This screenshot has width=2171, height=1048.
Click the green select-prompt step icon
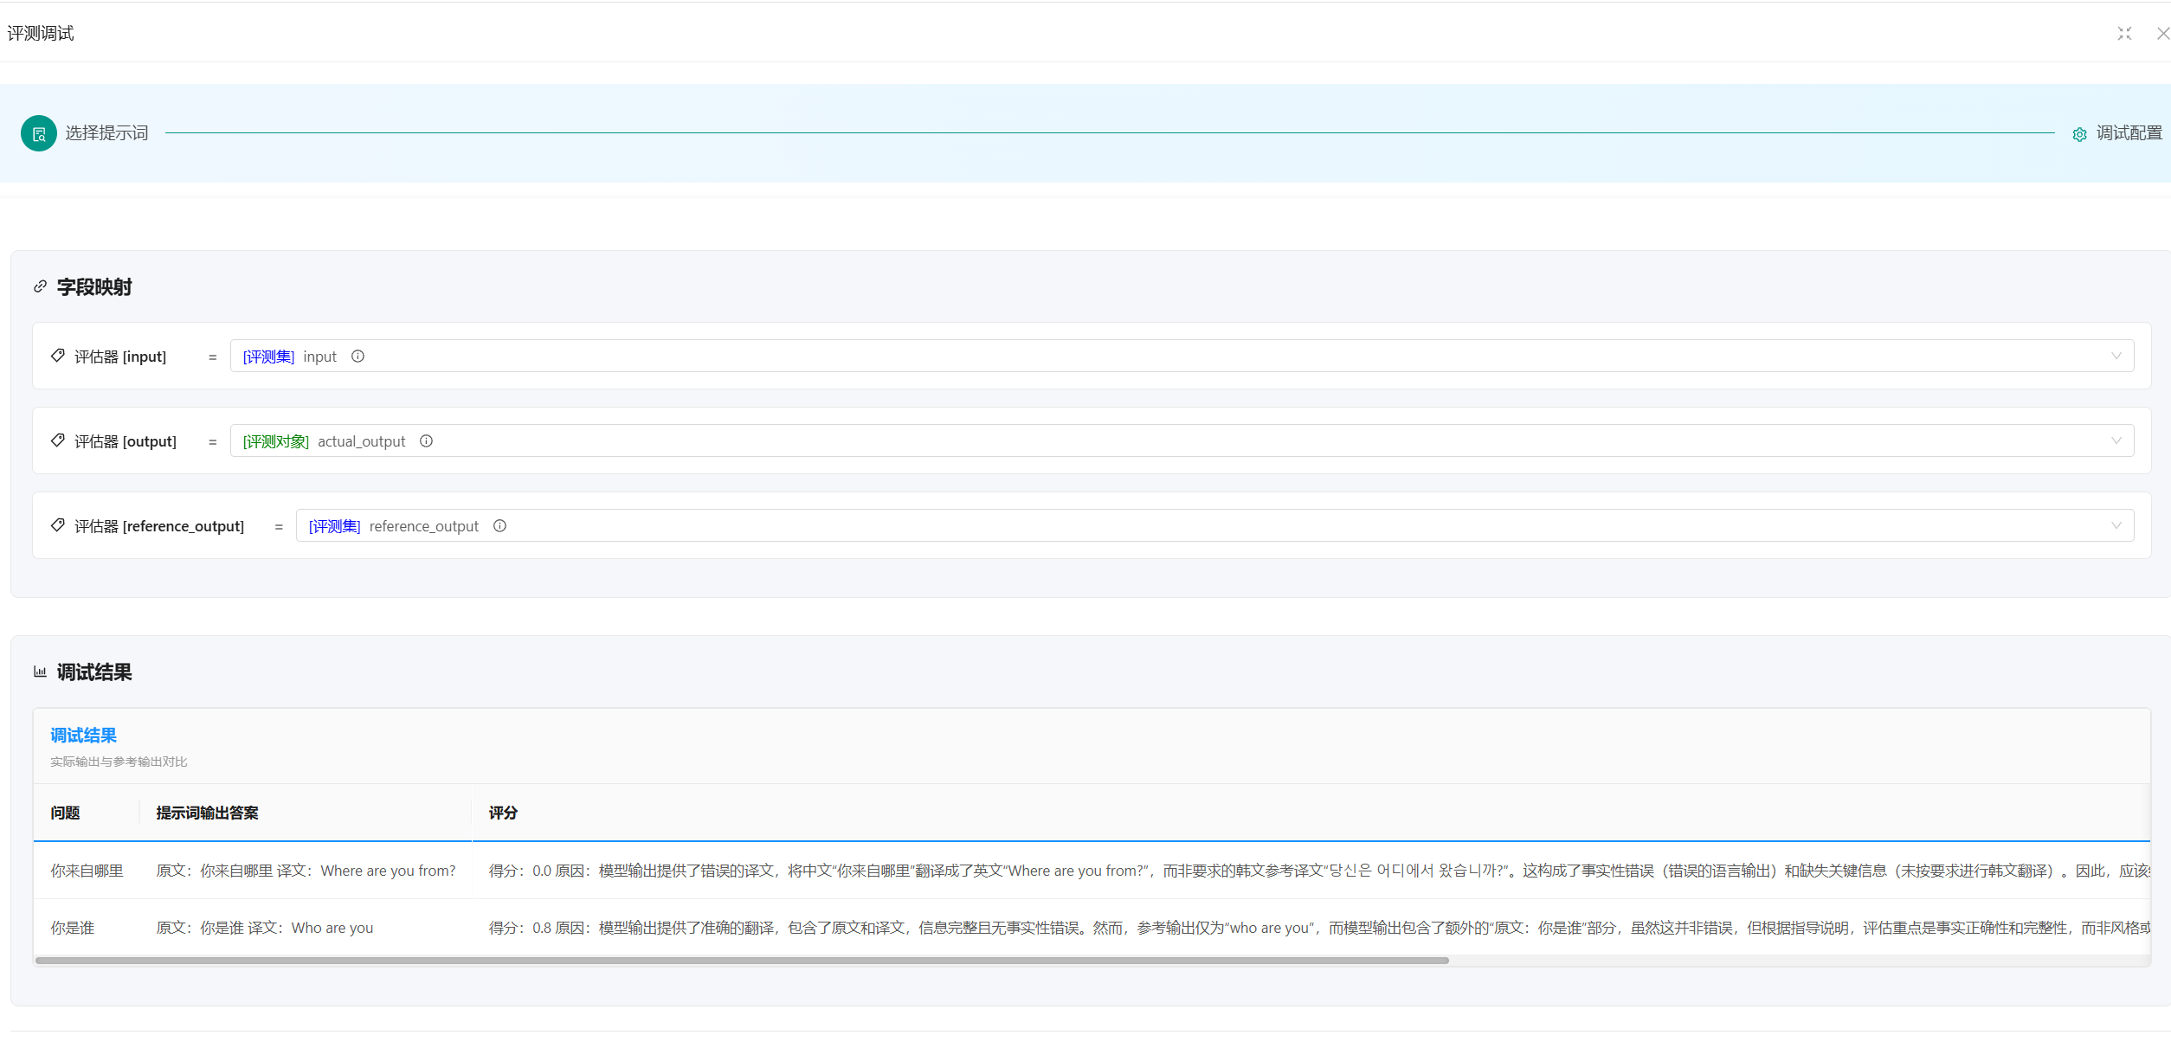[39, 133]
